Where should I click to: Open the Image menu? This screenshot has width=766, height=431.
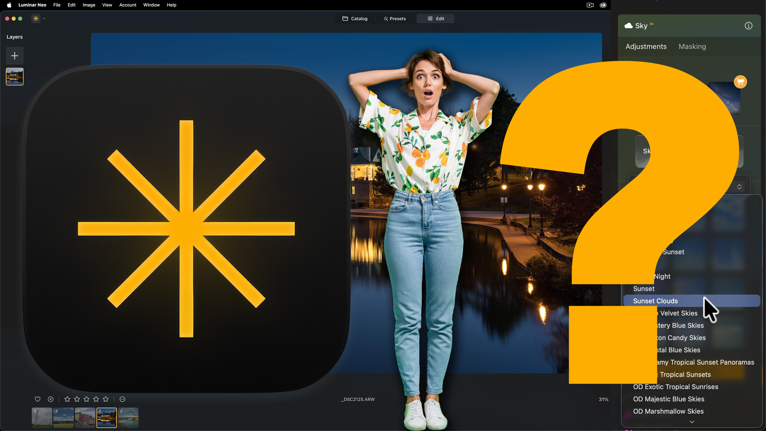(89, 5)
